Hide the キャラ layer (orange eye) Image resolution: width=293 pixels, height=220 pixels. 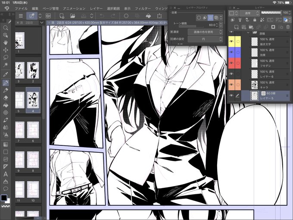click(x=231, y=85)
